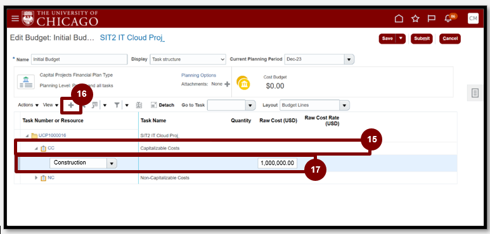This screenshot has width=490, height=234.
Task: Open the Planning Options link
Action: click(x=199, y=75)
